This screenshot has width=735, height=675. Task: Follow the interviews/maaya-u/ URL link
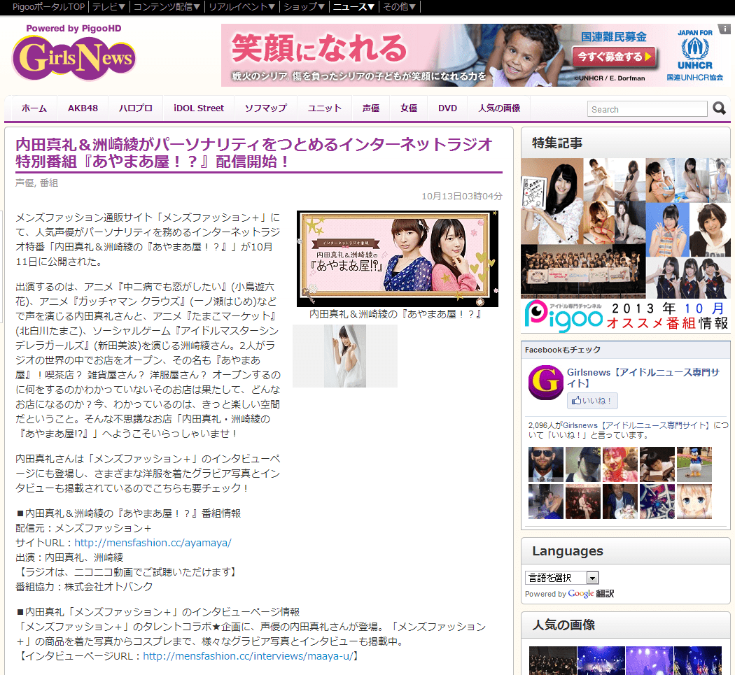click(x=248, y=656)
